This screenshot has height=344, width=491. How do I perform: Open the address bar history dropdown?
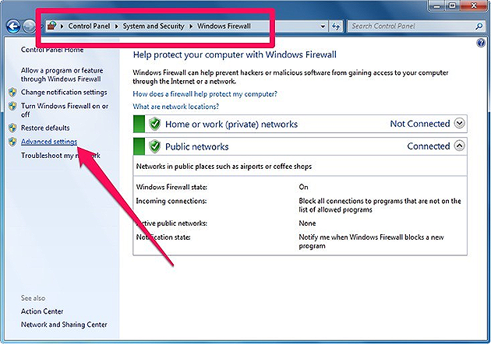pos(323,26)
